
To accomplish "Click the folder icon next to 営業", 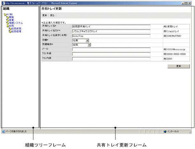I will click(x=8, y=20).
